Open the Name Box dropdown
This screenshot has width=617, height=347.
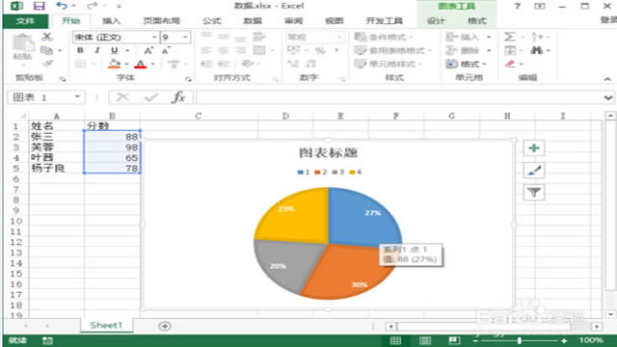77,96
